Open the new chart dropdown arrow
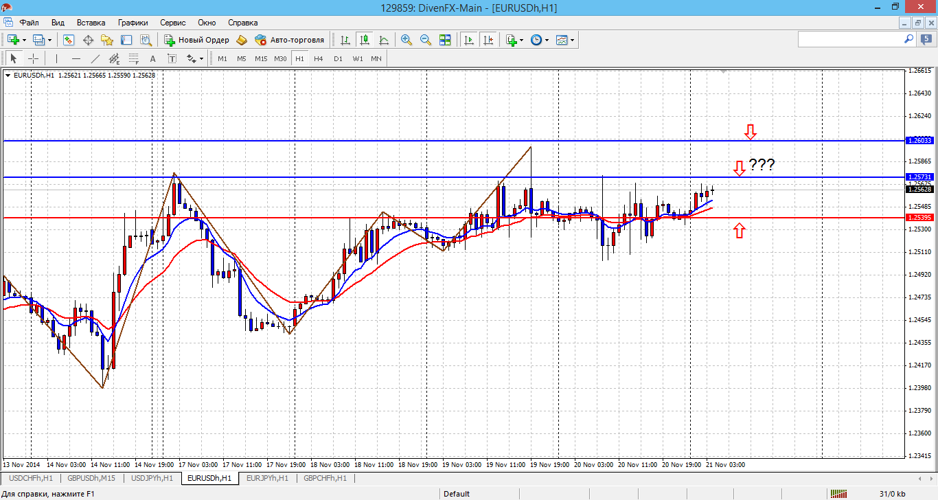The image size is (938, 500). point(25,40)
